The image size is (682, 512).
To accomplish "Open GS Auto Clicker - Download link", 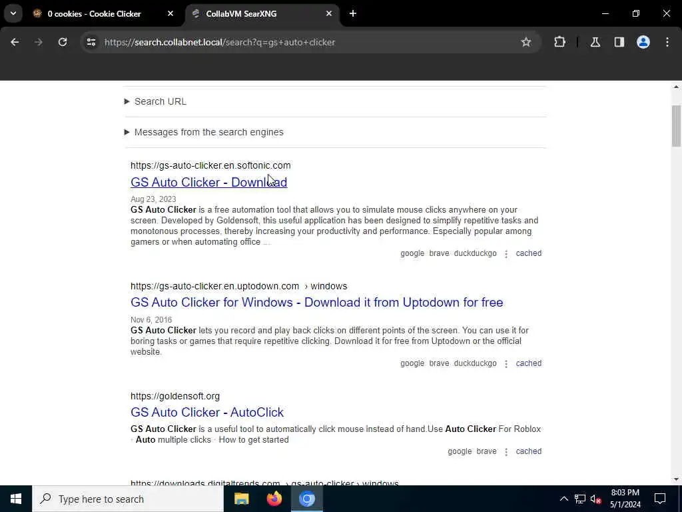I will click(x=208, y=182).
